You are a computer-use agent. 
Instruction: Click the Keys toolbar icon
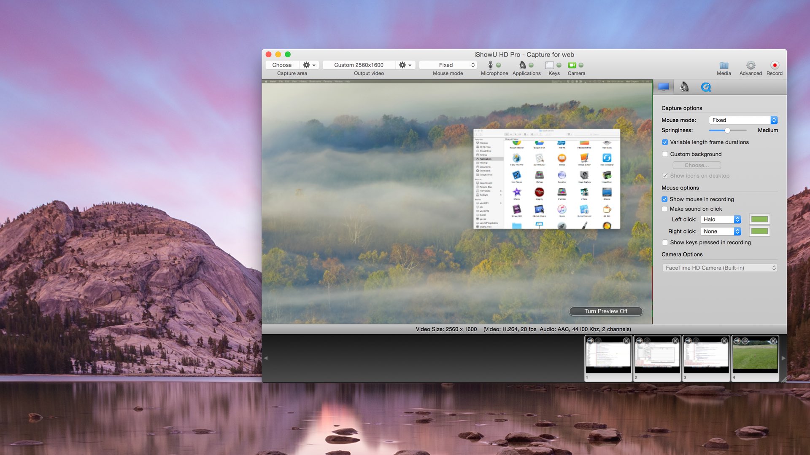point(549,65)
